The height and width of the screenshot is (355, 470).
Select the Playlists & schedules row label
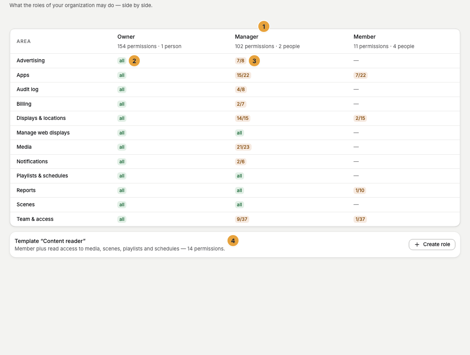point(42,176)
